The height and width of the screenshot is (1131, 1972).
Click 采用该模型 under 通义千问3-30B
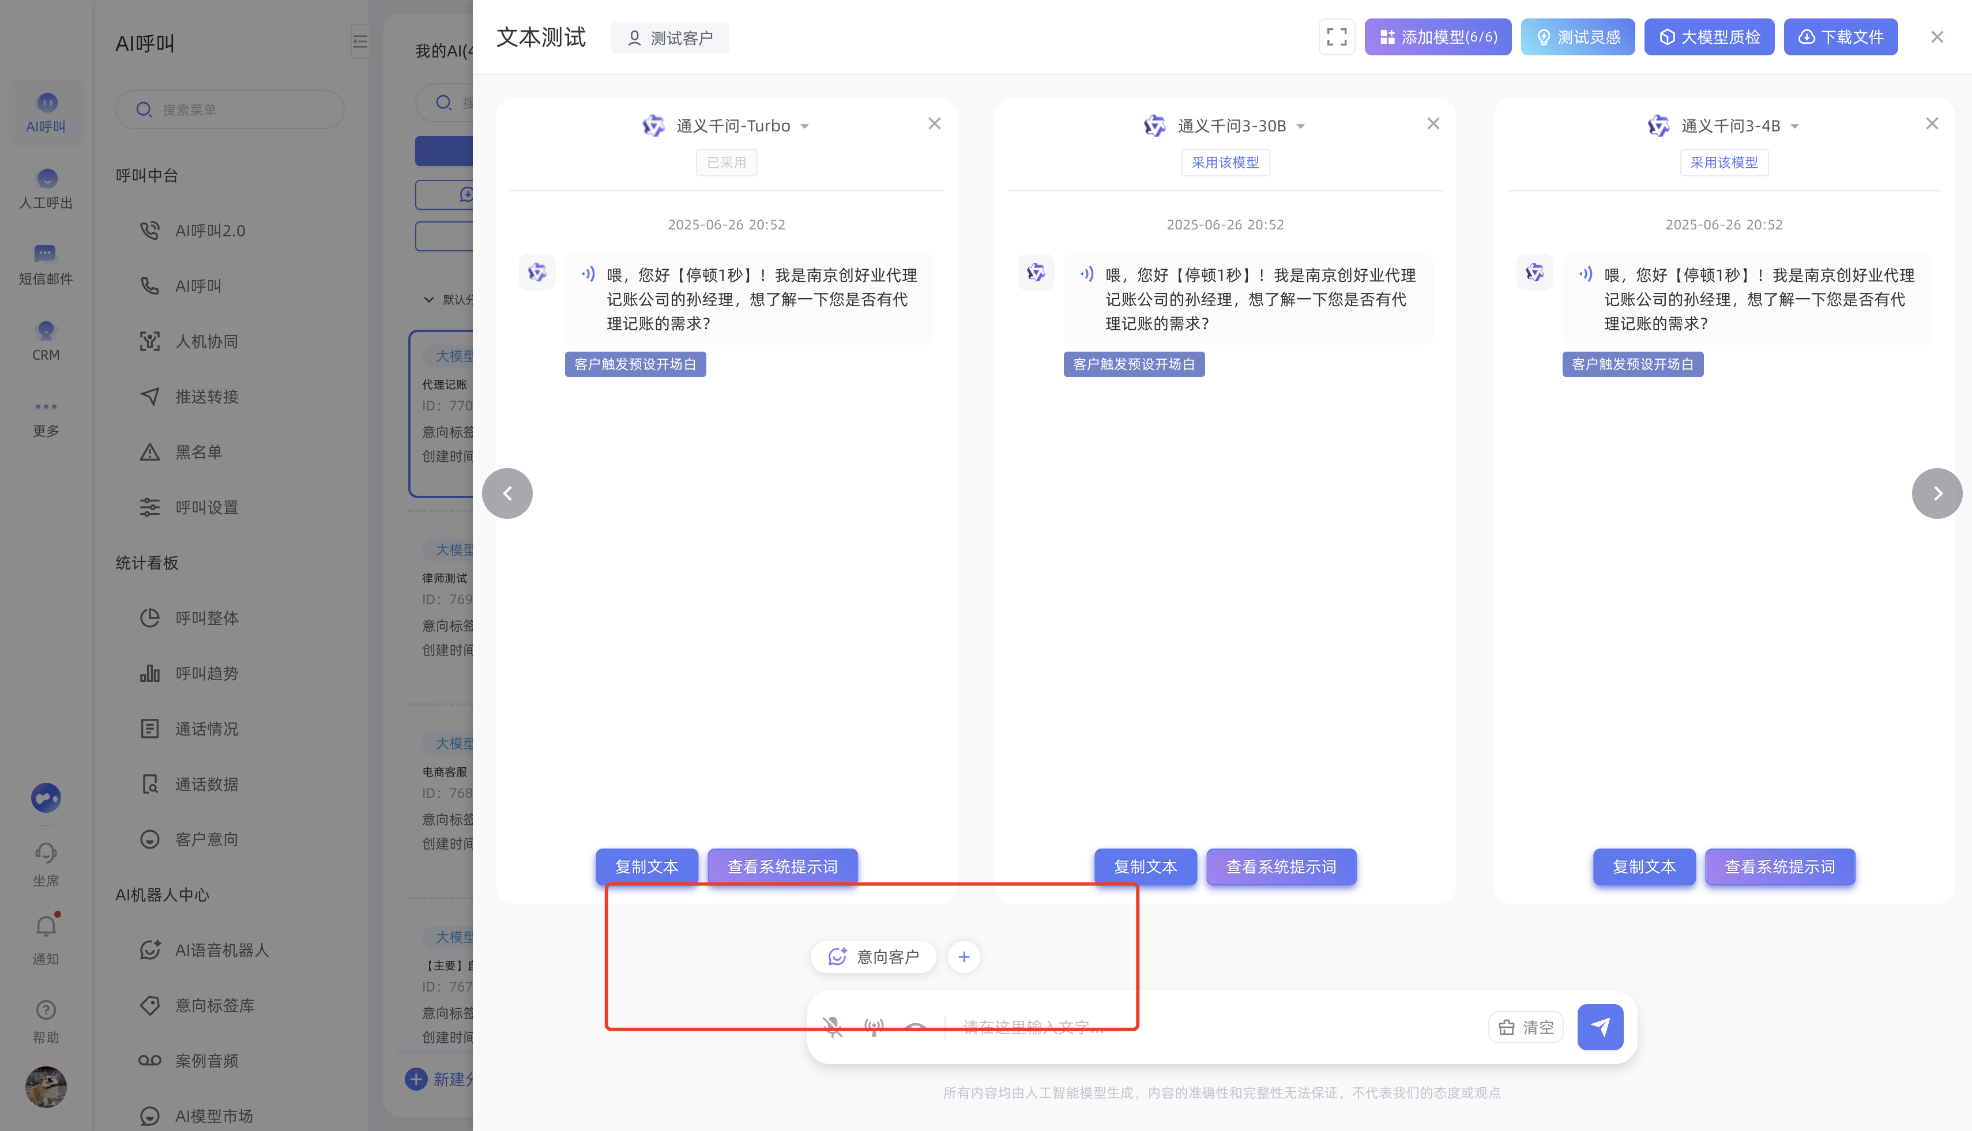pyautogui.click(x=1225, y=163)
